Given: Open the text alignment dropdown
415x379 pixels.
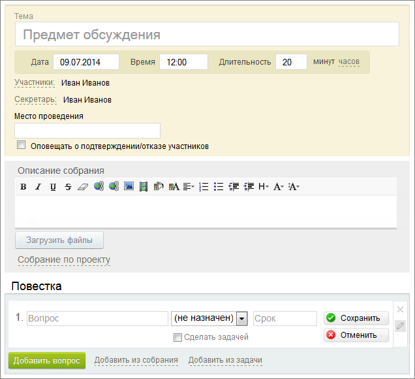Looking at the screenshot, I should (189, 187).
